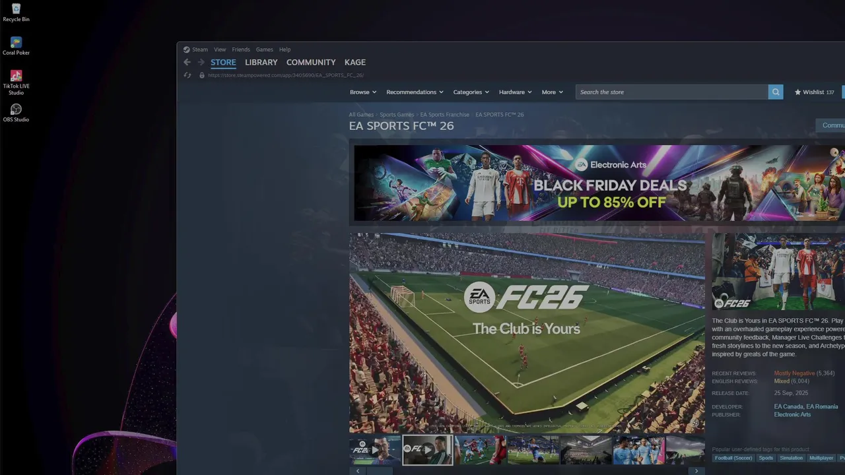Click the Wishlist star icon
845x475 pixels.
(797, 92)
